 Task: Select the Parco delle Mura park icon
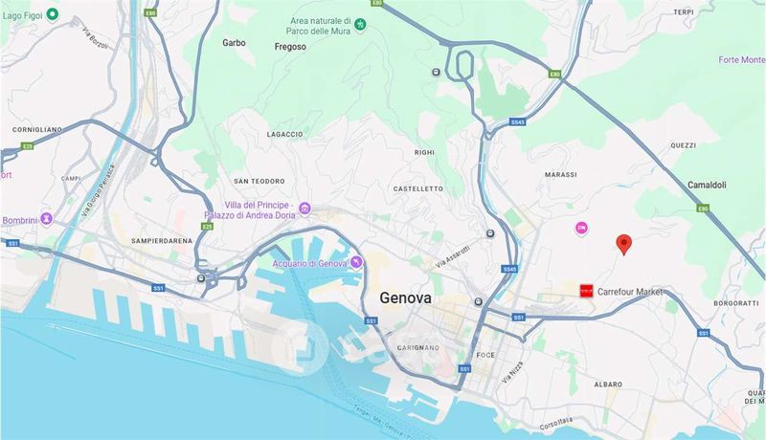(x=360, y=24)
